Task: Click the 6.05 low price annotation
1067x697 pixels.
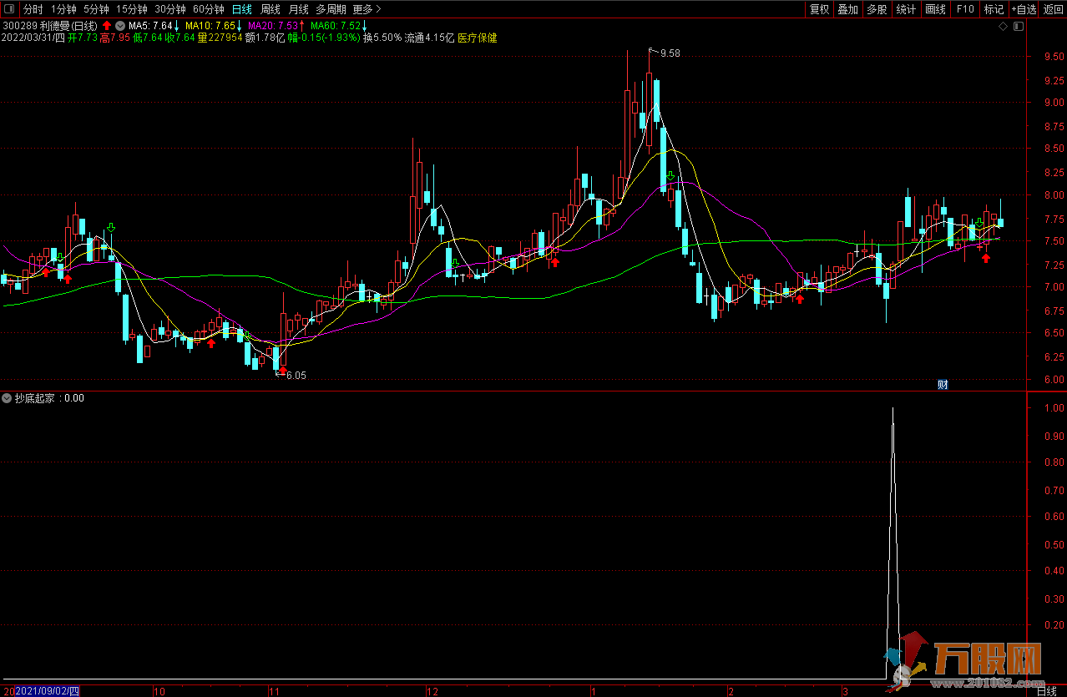Action: [x=296, y=376]
